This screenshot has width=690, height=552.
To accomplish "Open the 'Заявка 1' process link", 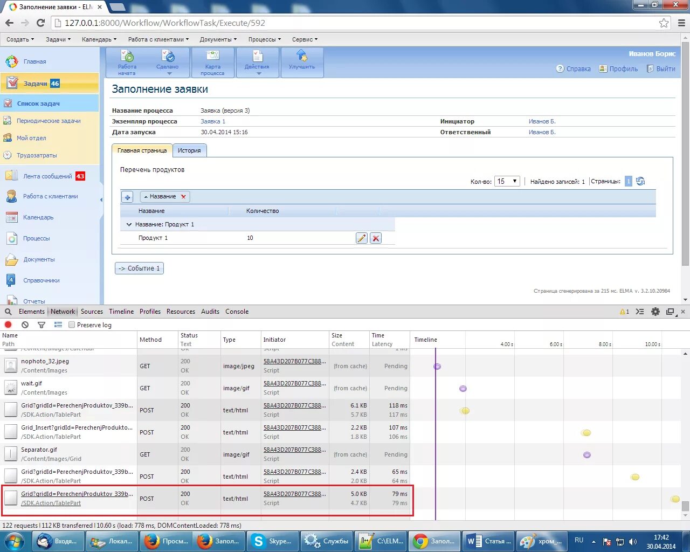I will [x=213, y=121].
